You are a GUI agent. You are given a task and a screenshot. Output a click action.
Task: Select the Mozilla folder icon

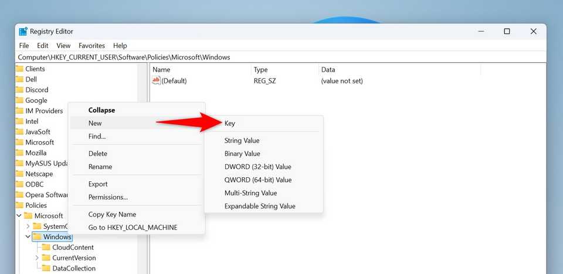pos(19,153)
